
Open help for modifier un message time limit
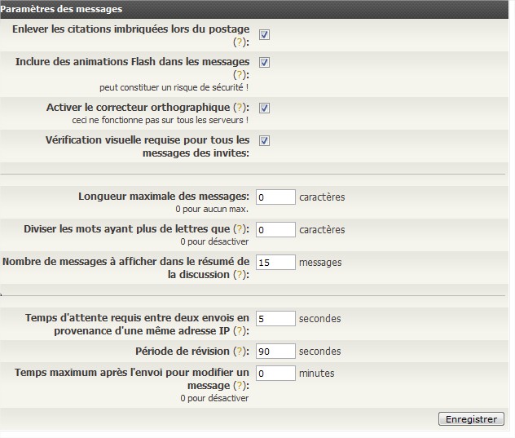240,385
